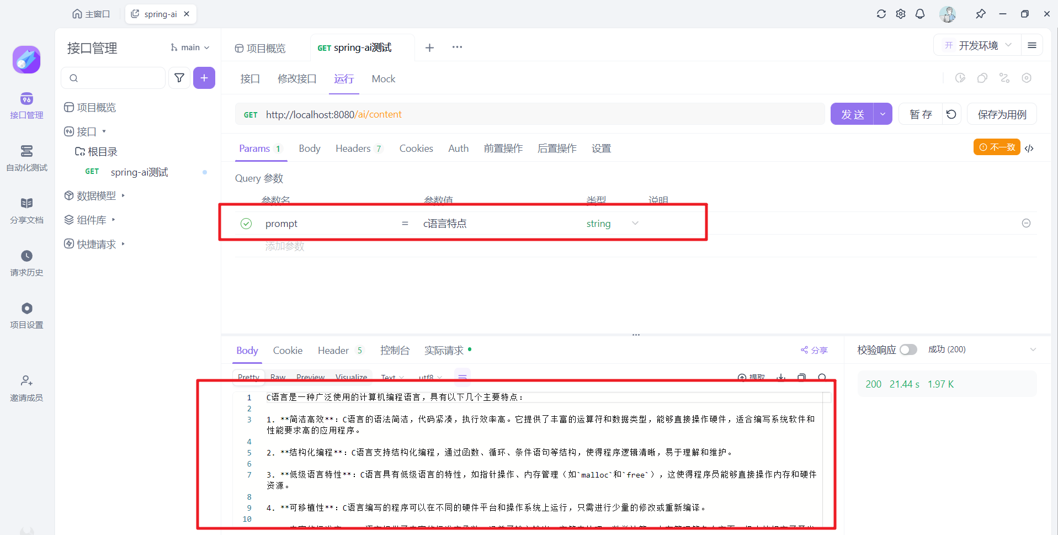Click the code generation icon
Viewport: 1058px width, 535px height.
[1029, 148]
